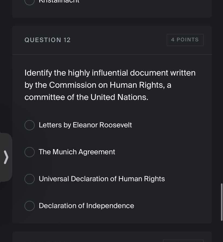Click Universal Declaration of Human Rights label
The image size is (223, 242).
[102, 179]
